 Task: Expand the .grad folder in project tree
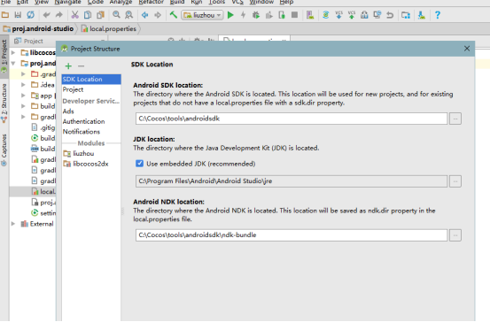[x=23, y=74]
